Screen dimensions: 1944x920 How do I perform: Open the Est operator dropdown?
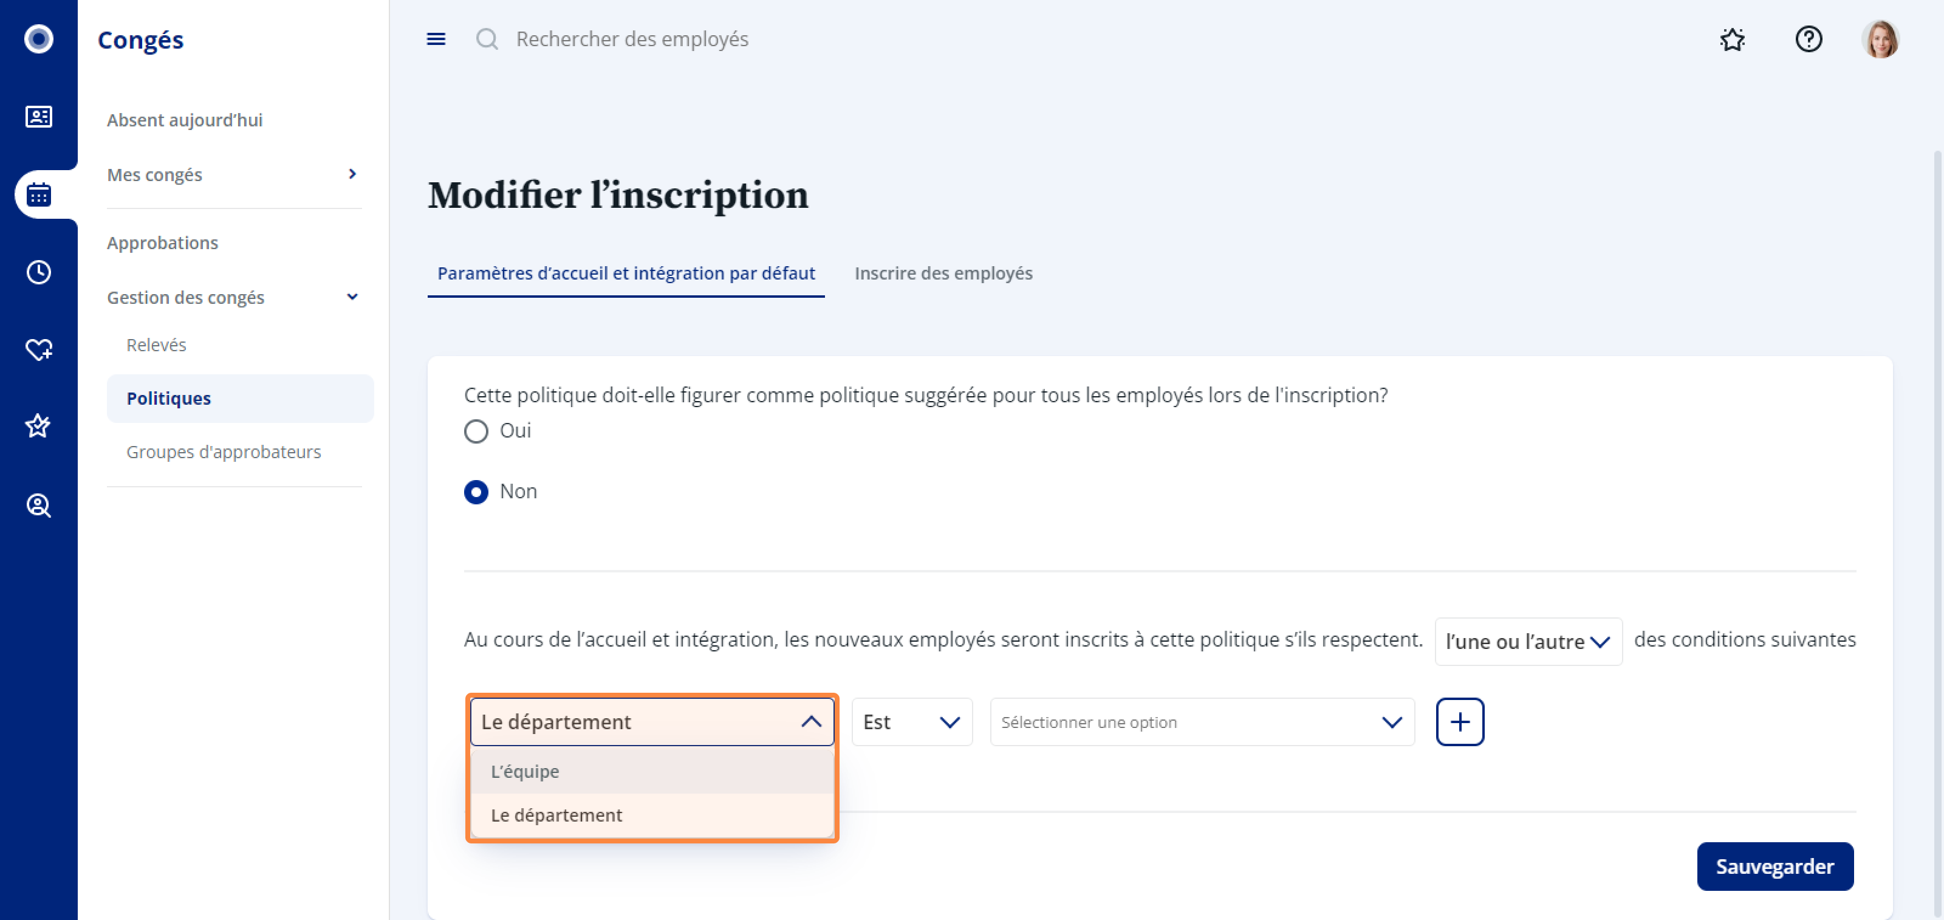(x=912, y=723)
